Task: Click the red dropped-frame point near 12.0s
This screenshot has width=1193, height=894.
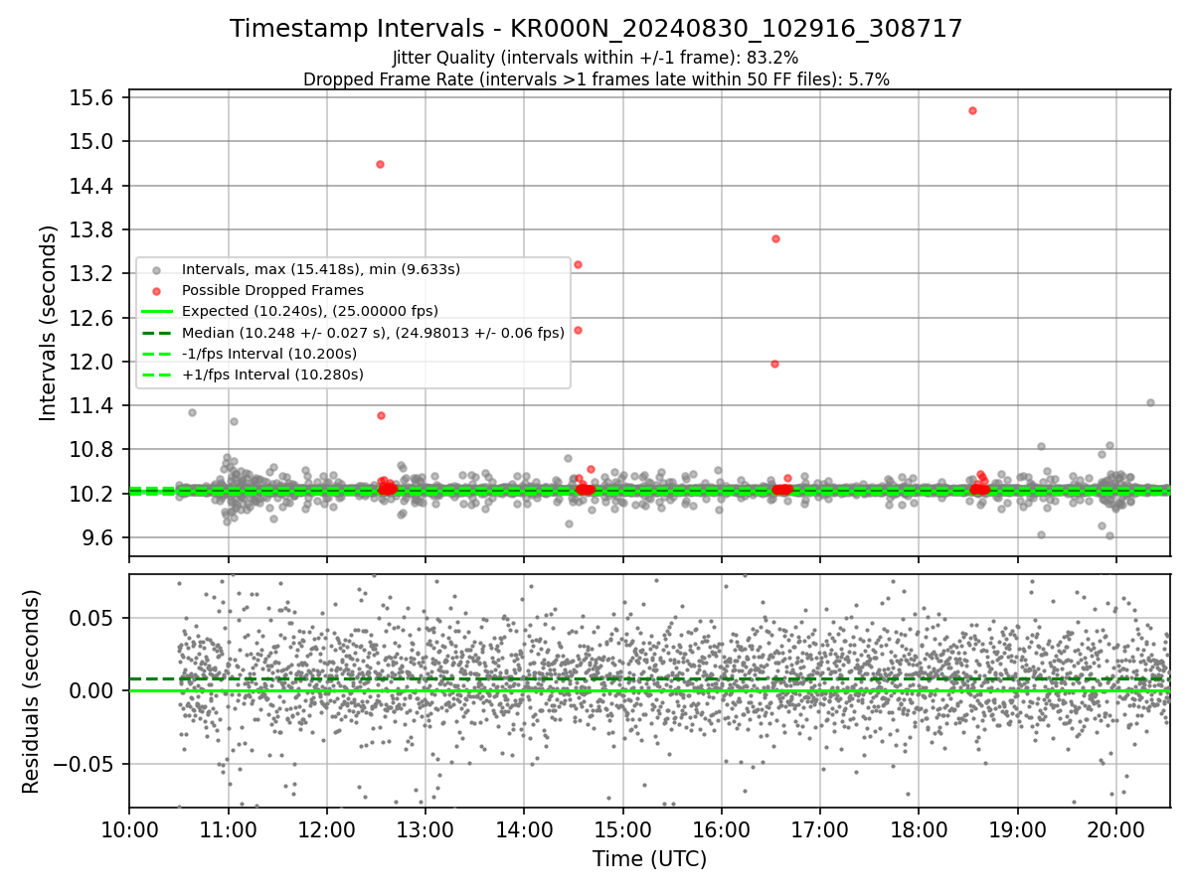Action: coord(774,364)
